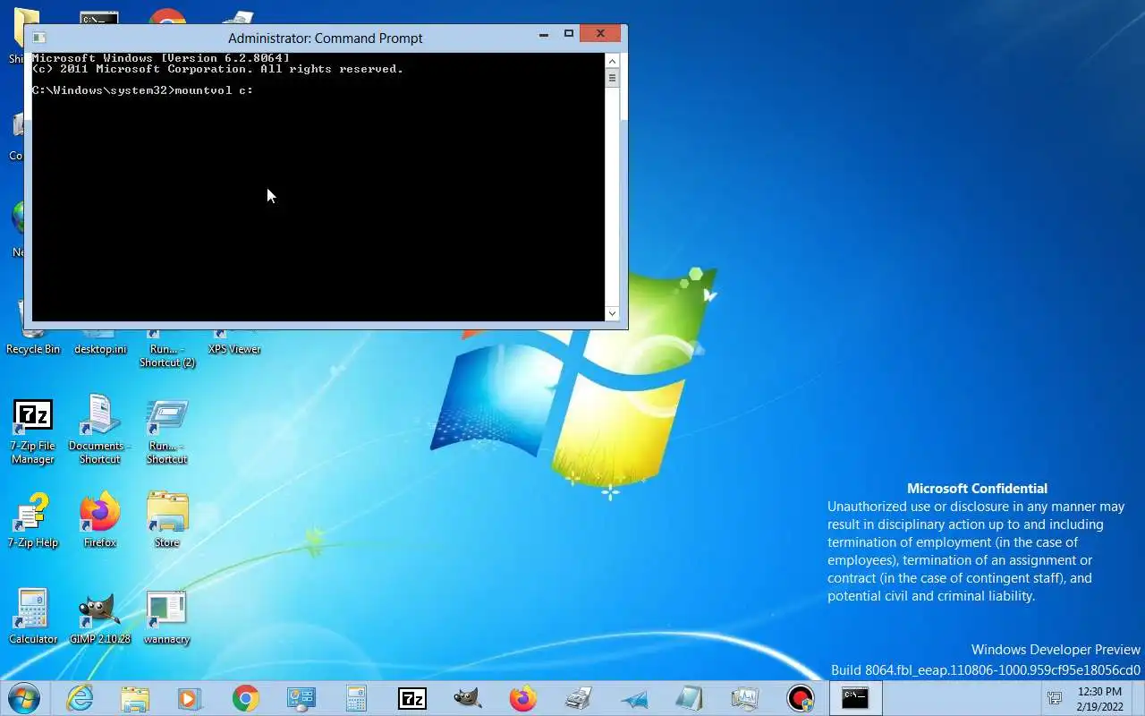The height and width of the screenshot is (716, 1145).
Task: Launch Google Chrome from the taskbar
Action: [x=245, y=698]
